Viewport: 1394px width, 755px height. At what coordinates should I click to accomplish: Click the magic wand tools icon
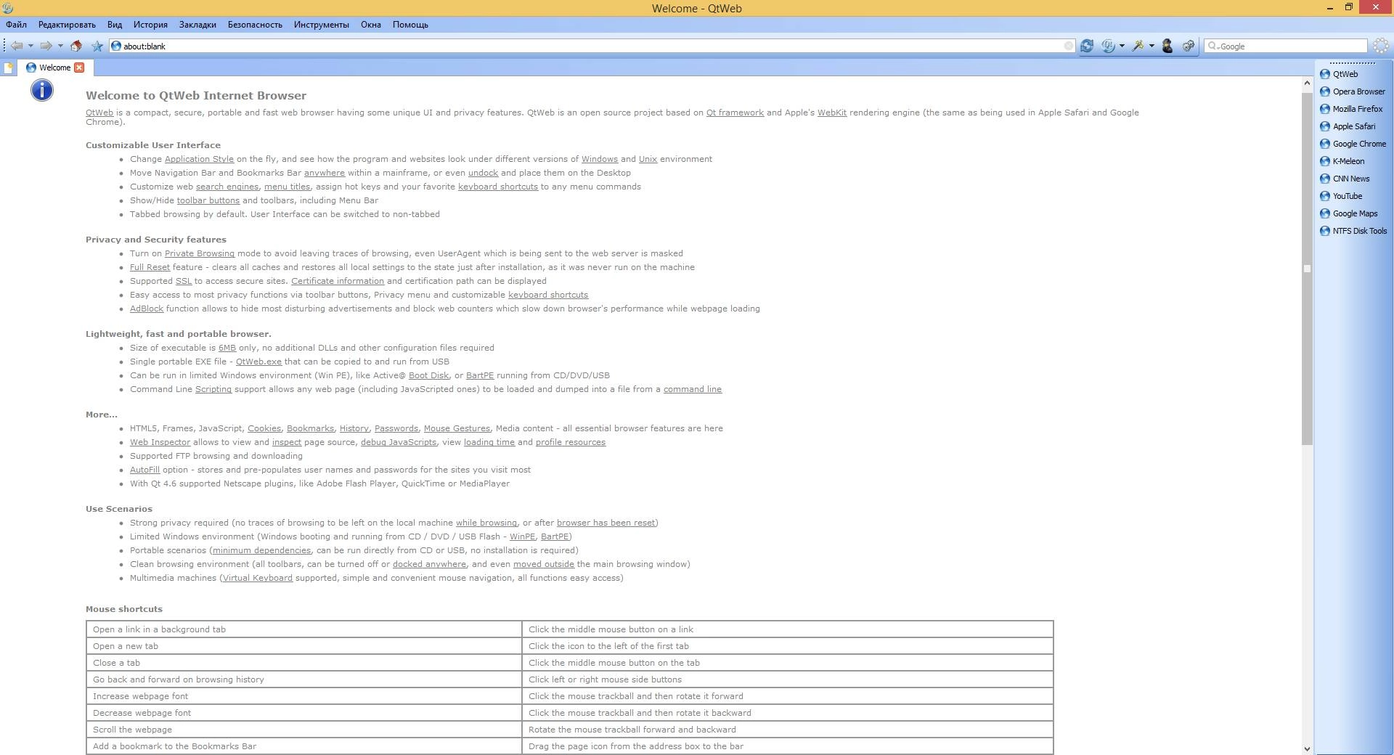coord(1138,46)
